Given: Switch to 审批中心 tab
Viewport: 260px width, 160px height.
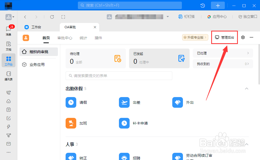Looking at the screenshot, I should tap(65, 38).
